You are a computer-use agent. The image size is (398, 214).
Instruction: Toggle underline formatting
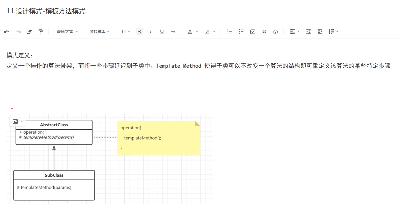tap(162, 32)
